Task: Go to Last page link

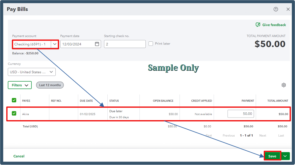Action: pos(281,135)
